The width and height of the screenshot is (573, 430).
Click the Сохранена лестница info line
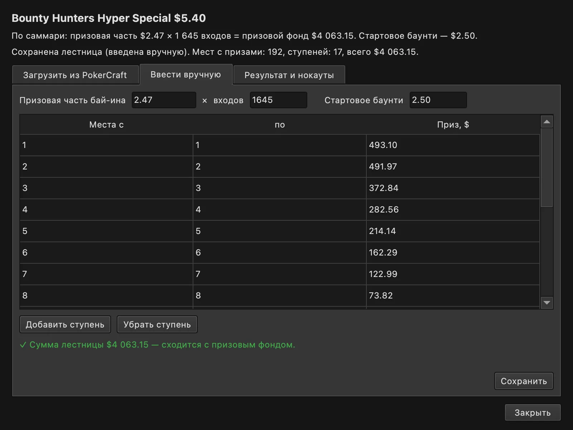click(215, 52)
